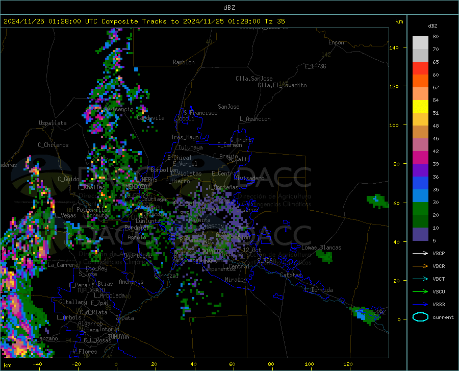Click the dBZ label above color scale
The width and height of the screenshot is (459, 371).
pyautogui.click(x=432, y=26)
